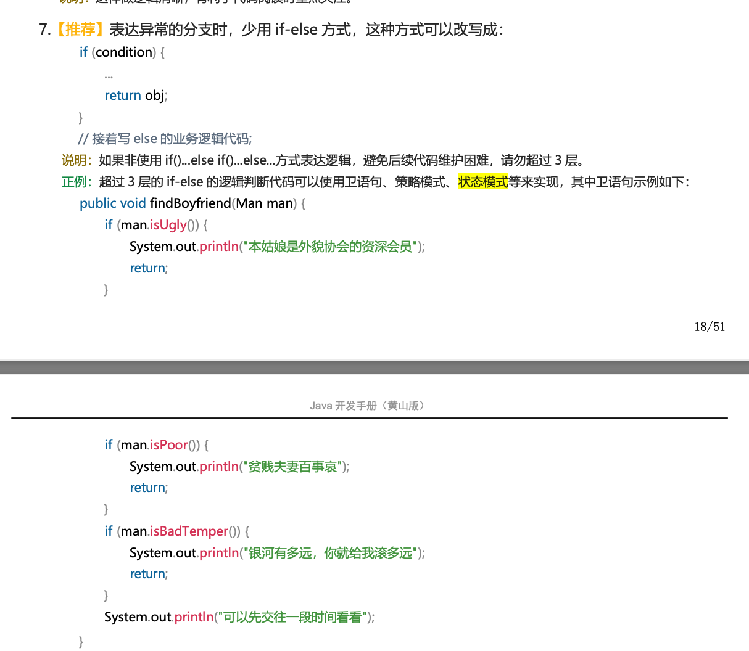Viewport: 749px width, 651px height.
Task: Click the green 正例 label
Action: pos(75,182)
